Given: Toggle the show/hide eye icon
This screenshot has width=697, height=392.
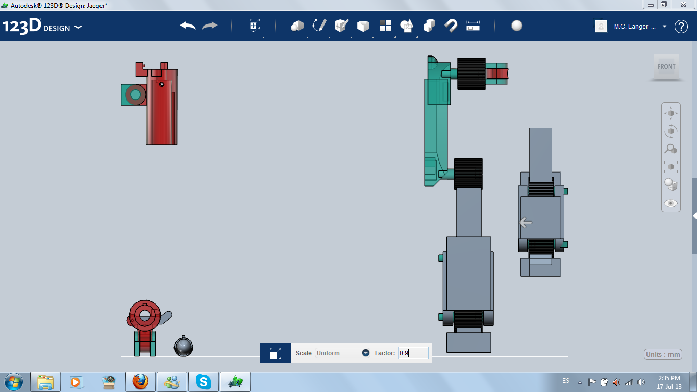Looking at the screenshot, I should click(x=671, y=203).
